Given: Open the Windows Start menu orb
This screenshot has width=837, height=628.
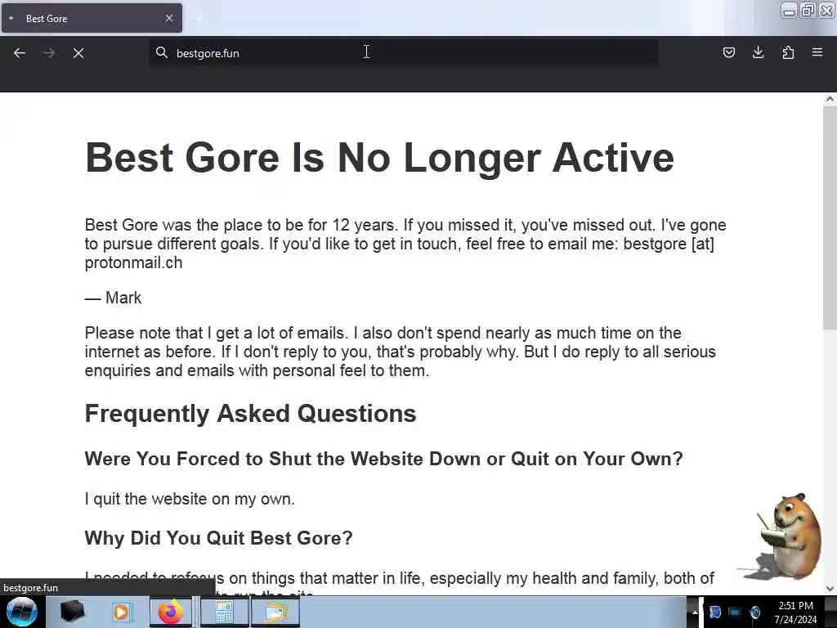Looking at the screenshot, I should point(21,612).
